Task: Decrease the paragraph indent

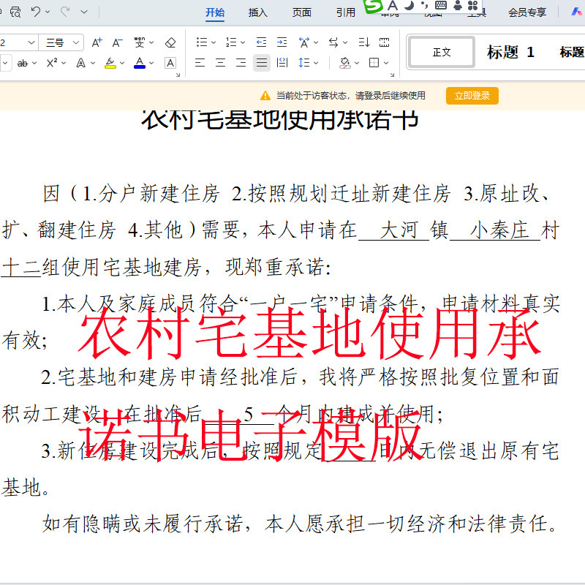Action: [261, 42]
